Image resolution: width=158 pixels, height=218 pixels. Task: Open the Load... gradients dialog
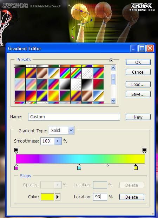(138, 84)
